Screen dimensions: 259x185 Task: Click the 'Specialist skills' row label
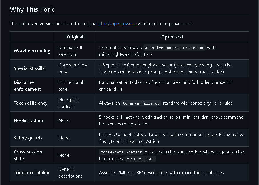point(29,68)
